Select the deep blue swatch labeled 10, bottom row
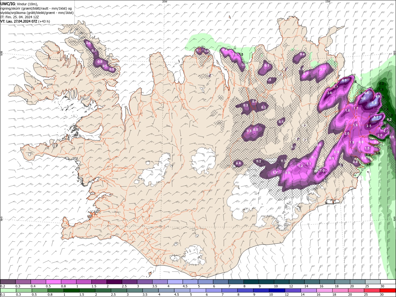Screen dimensions: 396x297 (x=276, y=291)
